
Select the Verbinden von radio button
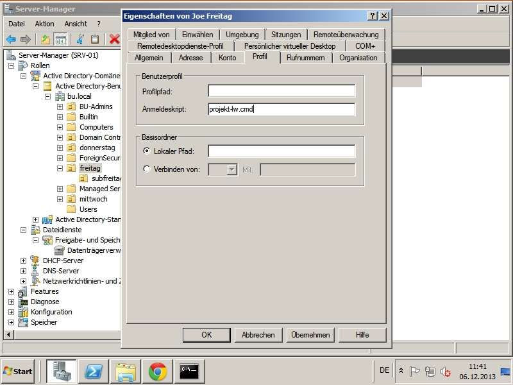pyautogui.click(x=147, y=169)
